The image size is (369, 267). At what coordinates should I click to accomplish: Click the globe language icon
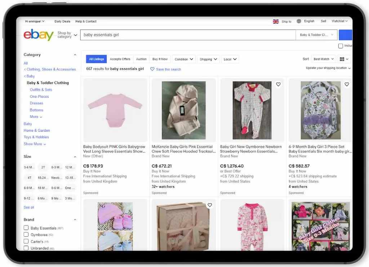(x=299, y=21)
